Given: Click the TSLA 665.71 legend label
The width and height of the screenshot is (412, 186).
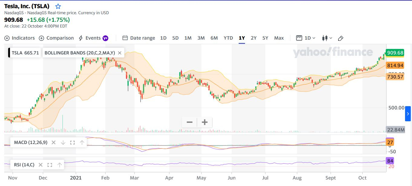Looking at the screenshot, I should point(25,53).
